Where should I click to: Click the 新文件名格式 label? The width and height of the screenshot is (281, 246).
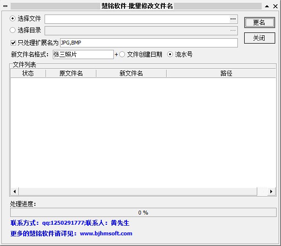click(30, 54)
